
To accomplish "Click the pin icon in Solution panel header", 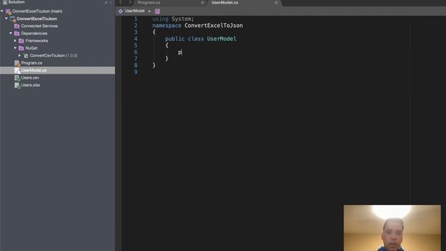I will [106, 3].
